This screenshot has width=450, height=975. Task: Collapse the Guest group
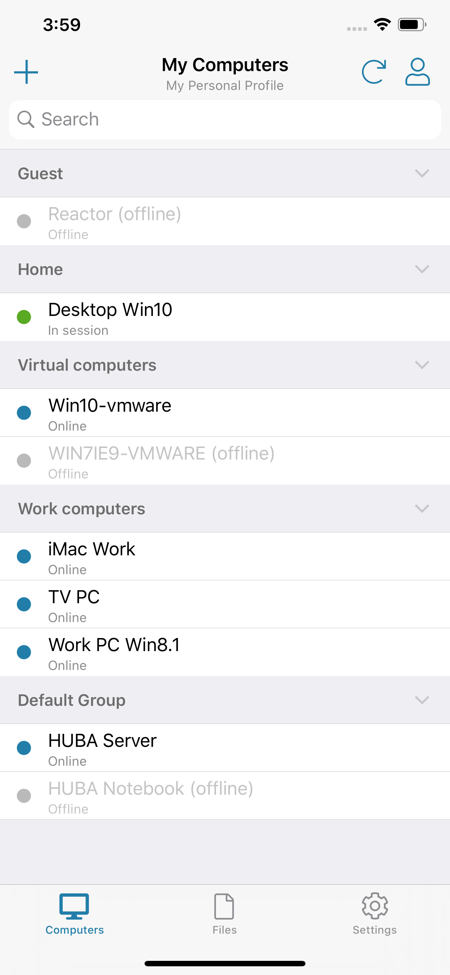[x=422, y=173]
